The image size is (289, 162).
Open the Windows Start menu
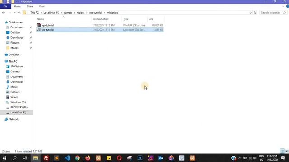(x=4, y=158)
